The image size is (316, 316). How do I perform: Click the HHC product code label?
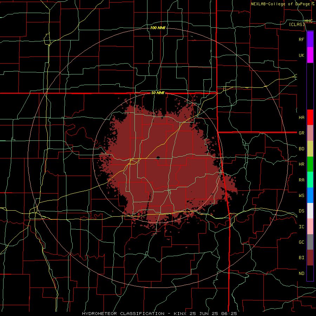309,21
